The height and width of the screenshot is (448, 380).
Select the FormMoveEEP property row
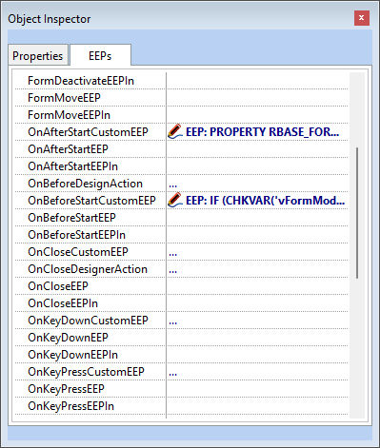coord(182,98)
